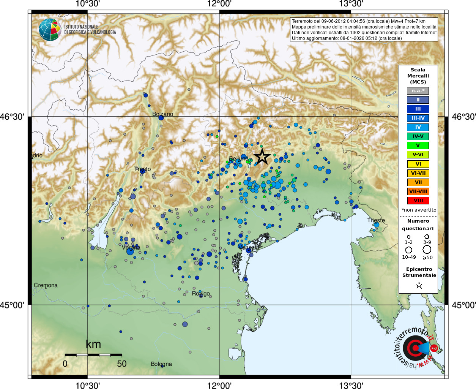Click the earthquake info text box
The image size is (476, 389).
pos(364,30)
